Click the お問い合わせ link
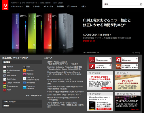 click(45, 3)
